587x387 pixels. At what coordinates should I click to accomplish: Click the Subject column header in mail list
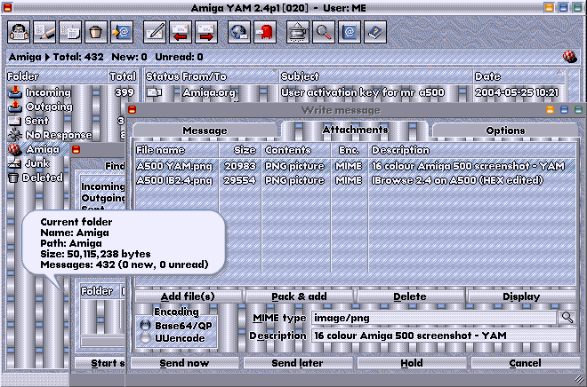click(376, 76)
